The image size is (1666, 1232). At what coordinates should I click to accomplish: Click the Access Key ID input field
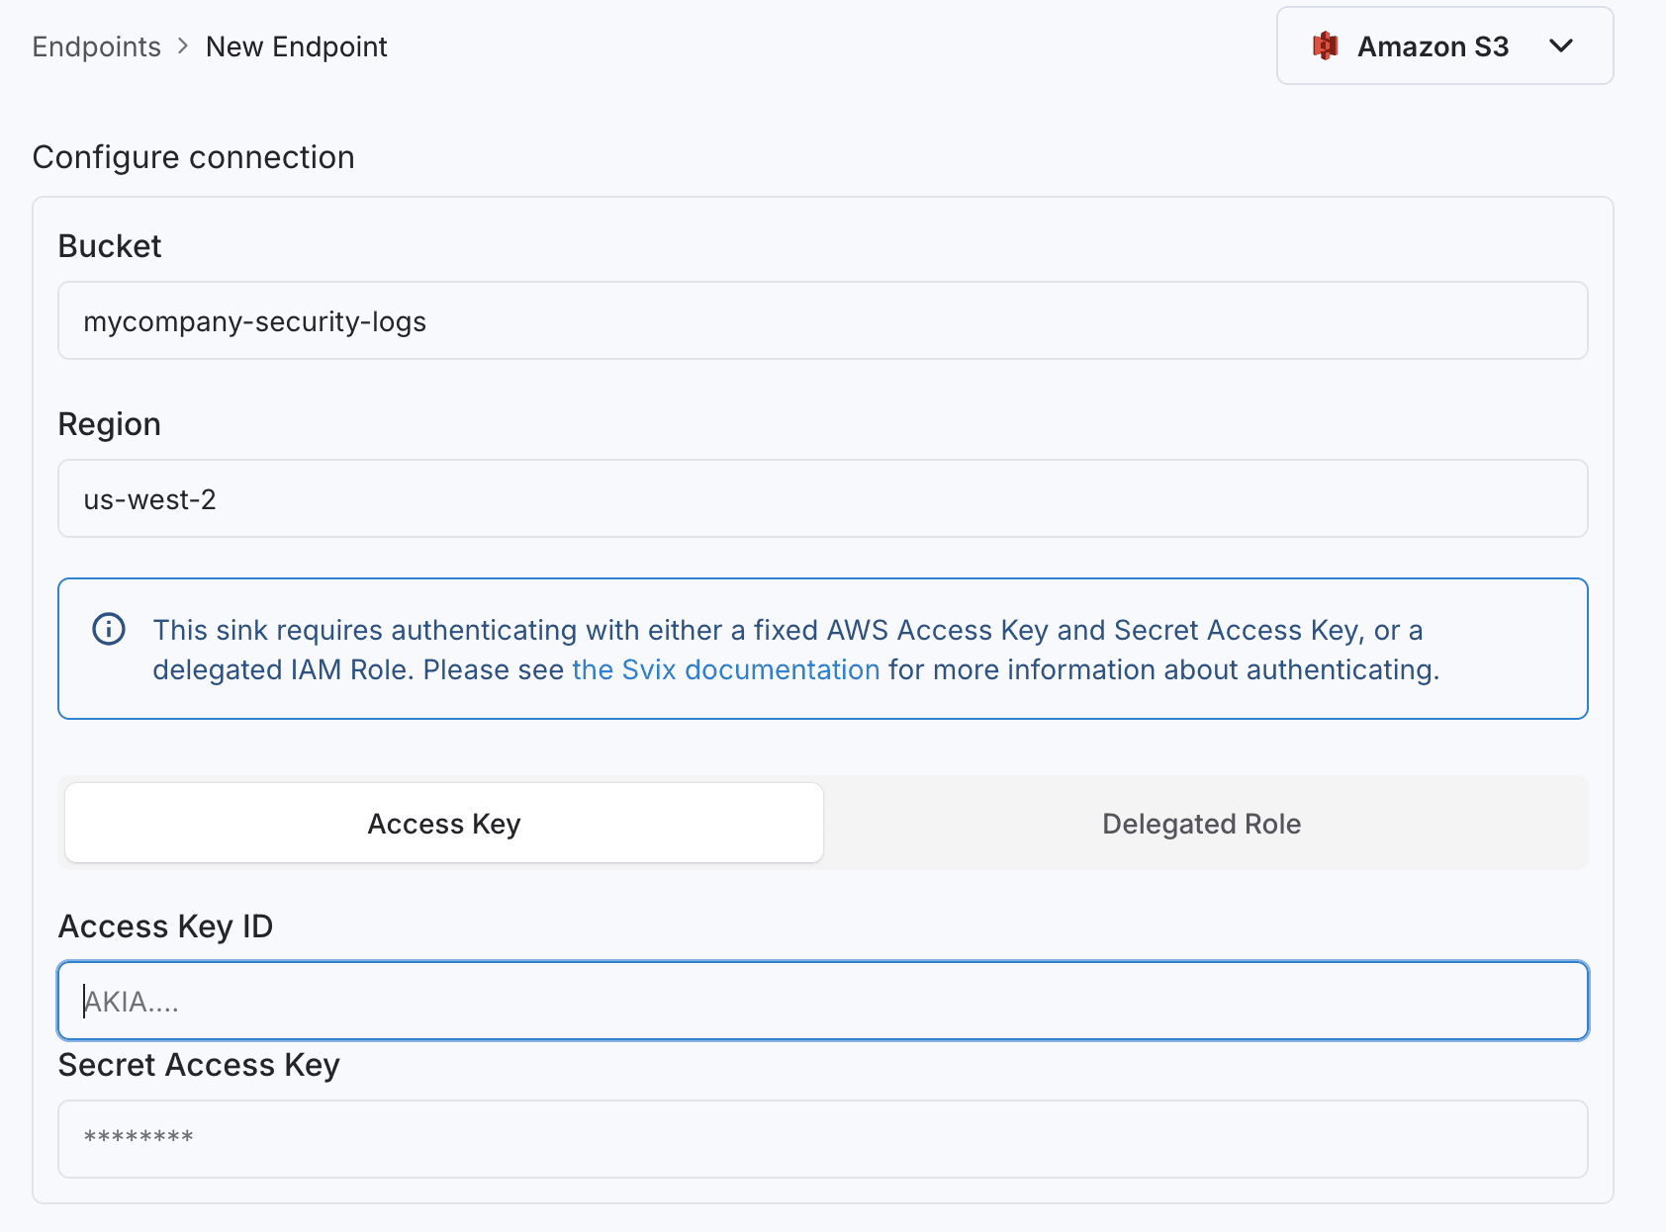coord(823,1001)
